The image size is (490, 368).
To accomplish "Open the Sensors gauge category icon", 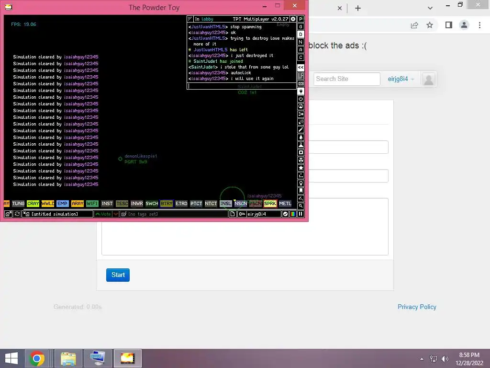I will pos(301,106).
